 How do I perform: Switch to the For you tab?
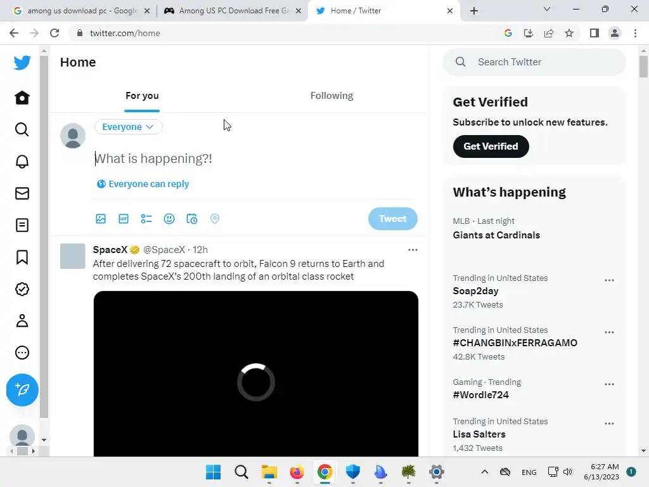coord(142,96)
